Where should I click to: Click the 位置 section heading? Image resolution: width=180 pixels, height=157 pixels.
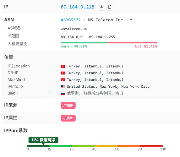[x=9, y=57]
